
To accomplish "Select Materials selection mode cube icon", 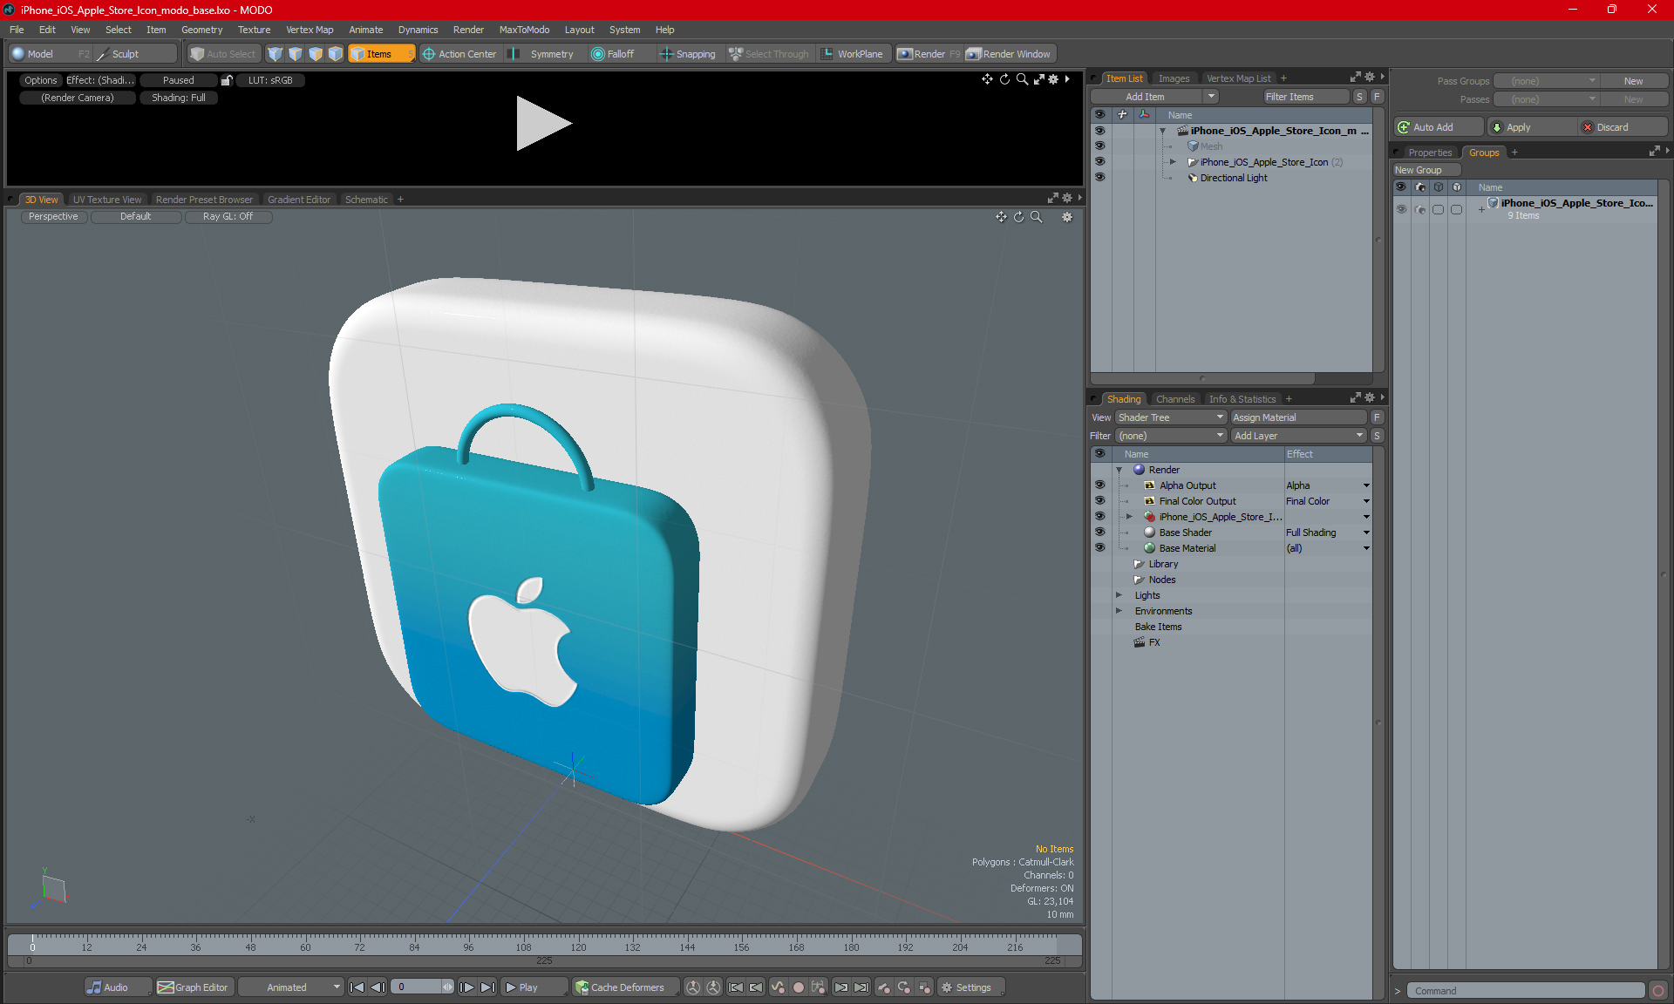I will (336, 54).
